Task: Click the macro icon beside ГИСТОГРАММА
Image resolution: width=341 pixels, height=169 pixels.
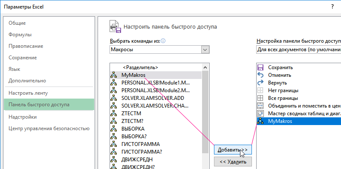Action: pos(113,144)
